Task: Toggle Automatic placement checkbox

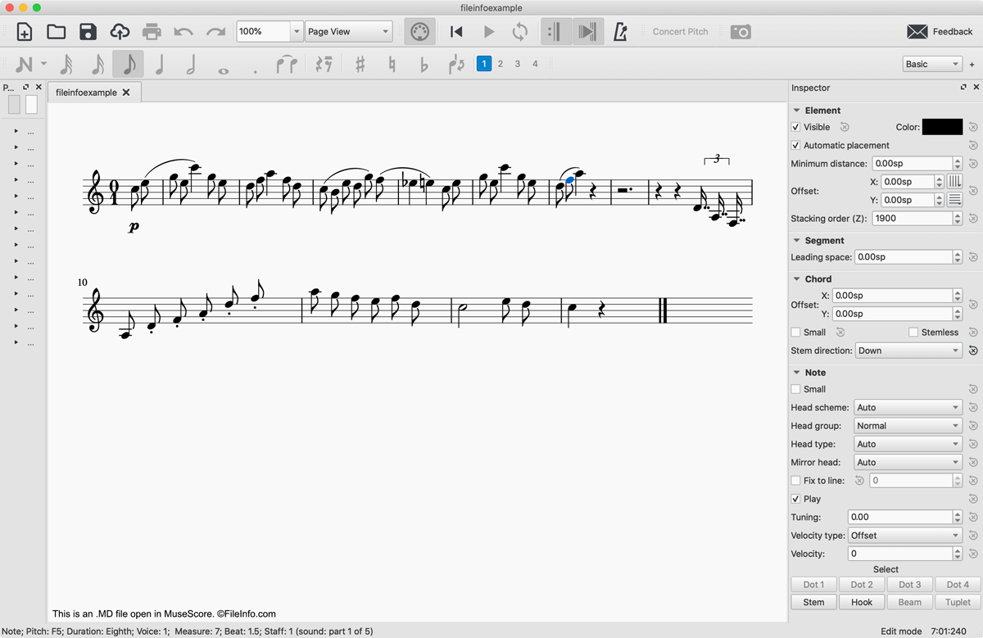Action: [795, 145]
